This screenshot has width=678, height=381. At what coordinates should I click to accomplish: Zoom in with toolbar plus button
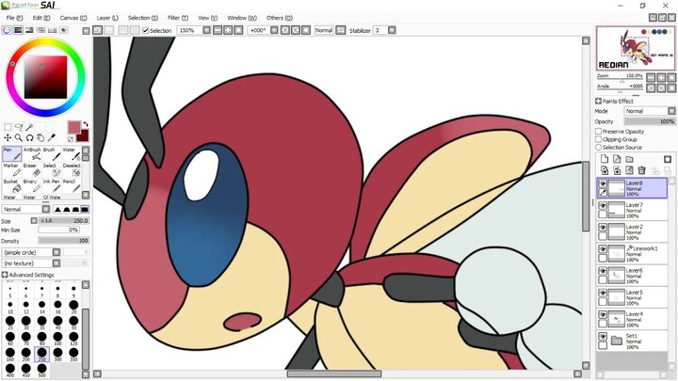pos(228,30)
